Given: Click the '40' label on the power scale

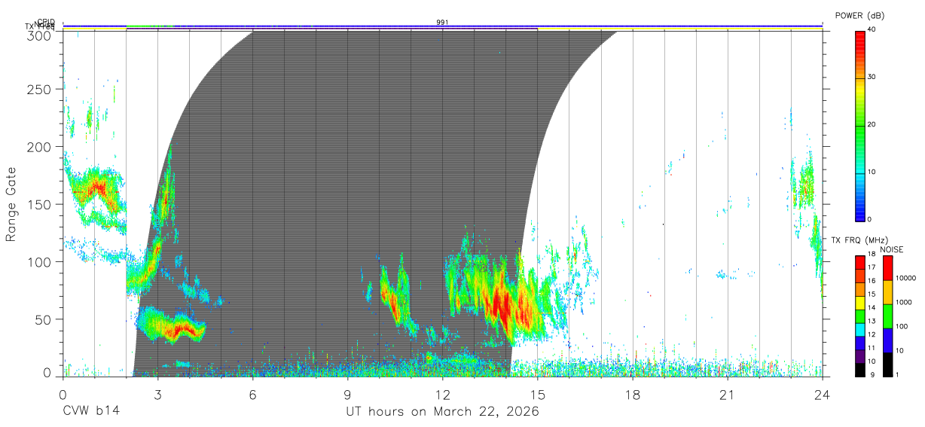Looking at the screenshot, I should point(872,29).
